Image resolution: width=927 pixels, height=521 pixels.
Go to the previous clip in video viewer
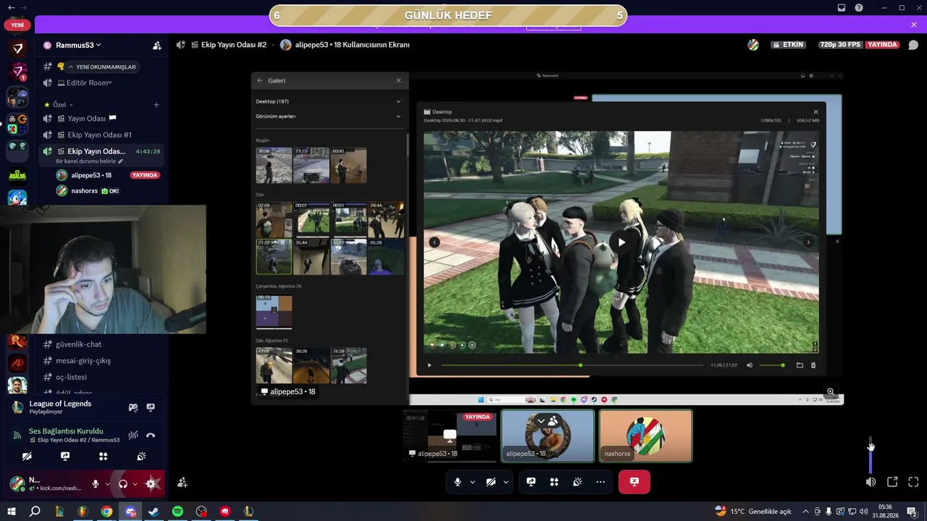coord(434,242)
